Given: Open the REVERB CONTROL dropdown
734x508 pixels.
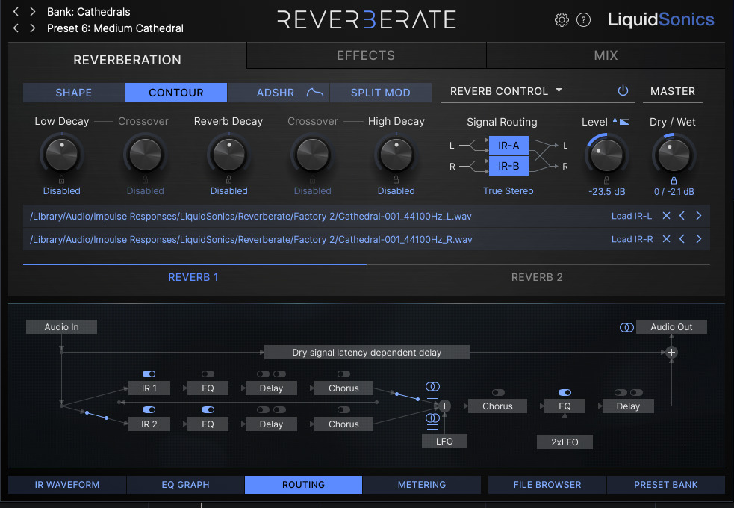Looking at the screenshot, I should tap(506, 91).
